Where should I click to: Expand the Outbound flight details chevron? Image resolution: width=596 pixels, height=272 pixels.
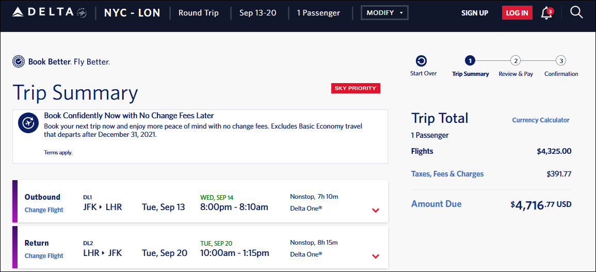coord(376,210)
